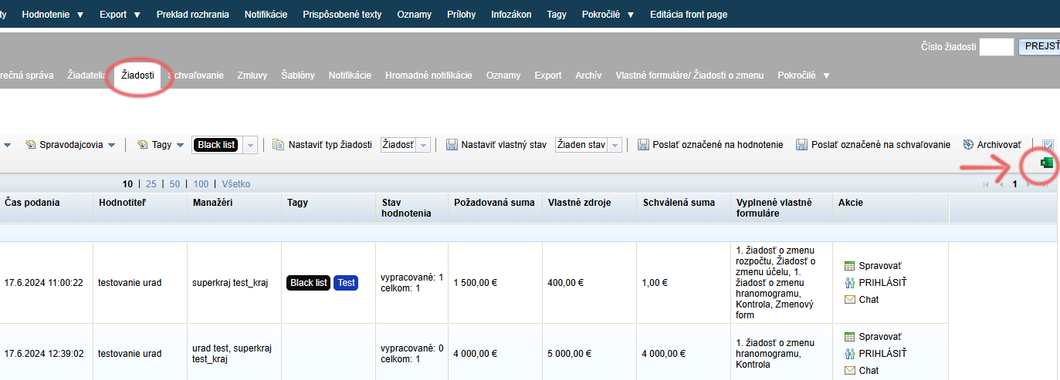Open the Žiaden stav dropdown

coord(615,145)
